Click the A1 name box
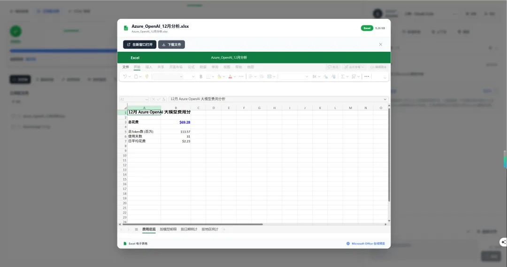 pos(134,99)
